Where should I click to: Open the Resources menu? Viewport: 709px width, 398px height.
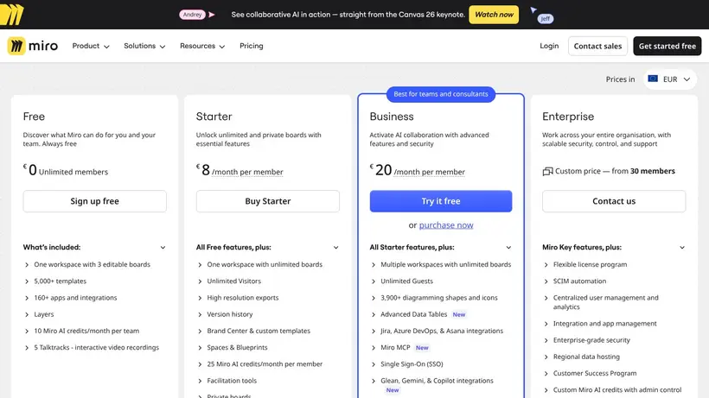pyautogui.click(x=202, y=46)
